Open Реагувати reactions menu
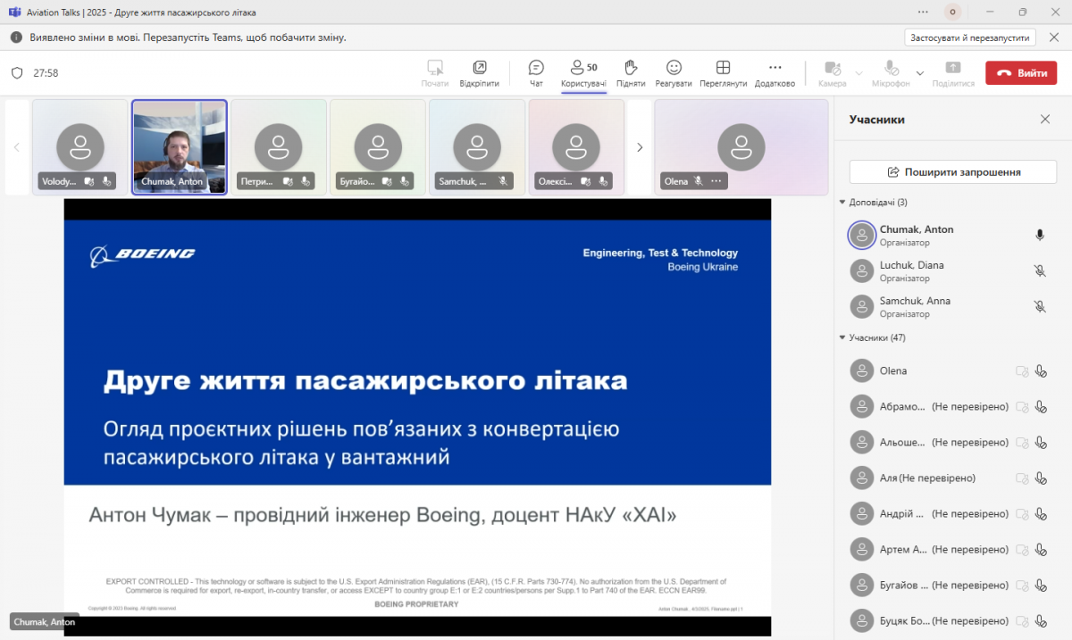 [674, 72]
